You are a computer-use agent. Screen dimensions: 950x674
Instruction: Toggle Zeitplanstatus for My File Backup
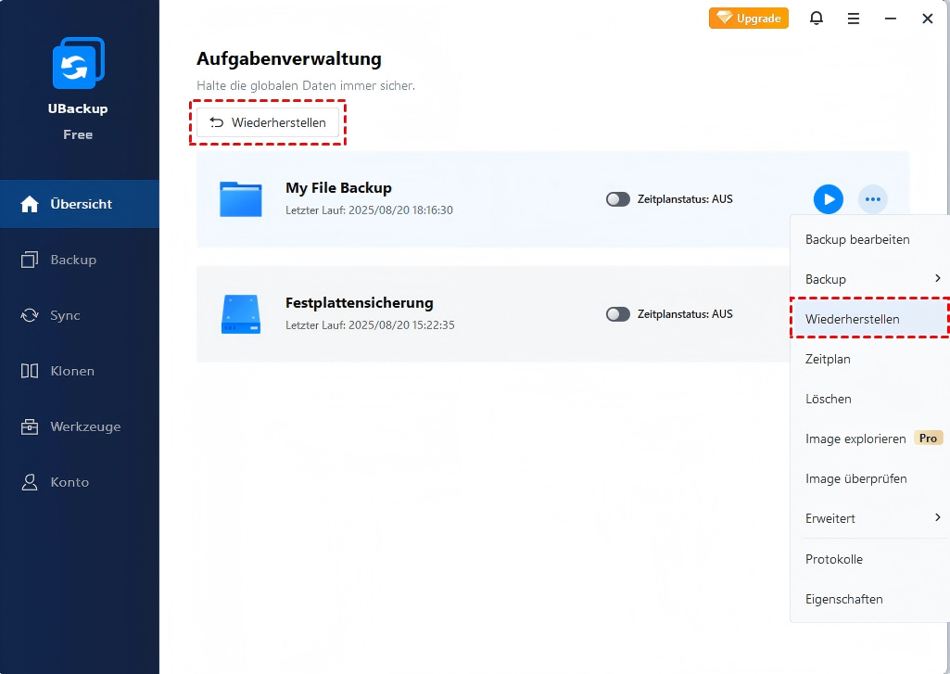point(618,199)
